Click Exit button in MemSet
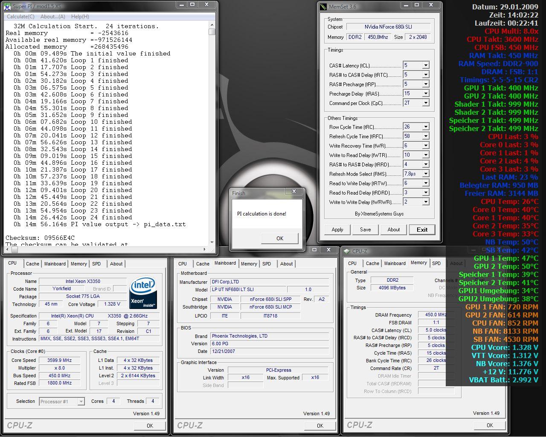Screen dimensions: 546x437 (x=422, y=230)
